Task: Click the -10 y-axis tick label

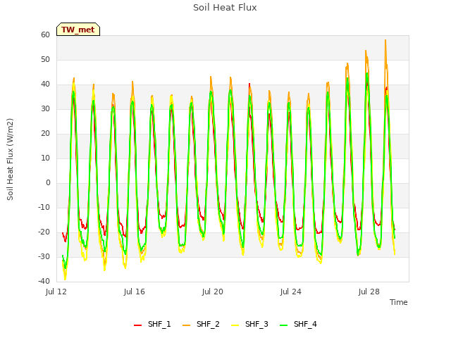Action: 44,207
